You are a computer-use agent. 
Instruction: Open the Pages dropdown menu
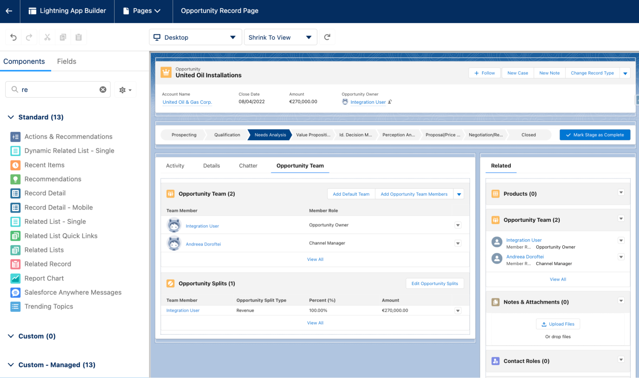pos(142,11)
